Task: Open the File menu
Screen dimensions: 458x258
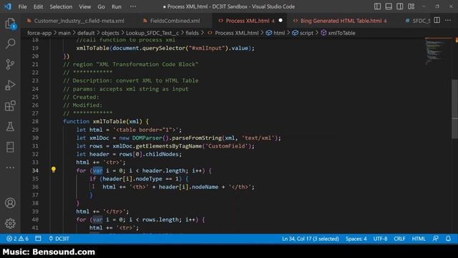Action: 22,6
